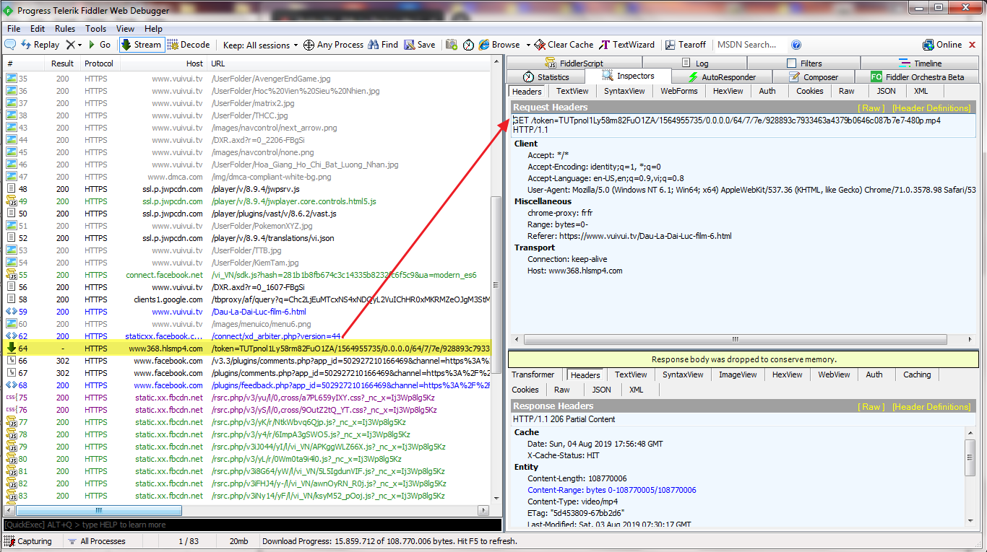Image resolution: width=987 pixels, height=552 pixels.
Task: Toggle Stream mode
Action: click(x=142, y=45)
